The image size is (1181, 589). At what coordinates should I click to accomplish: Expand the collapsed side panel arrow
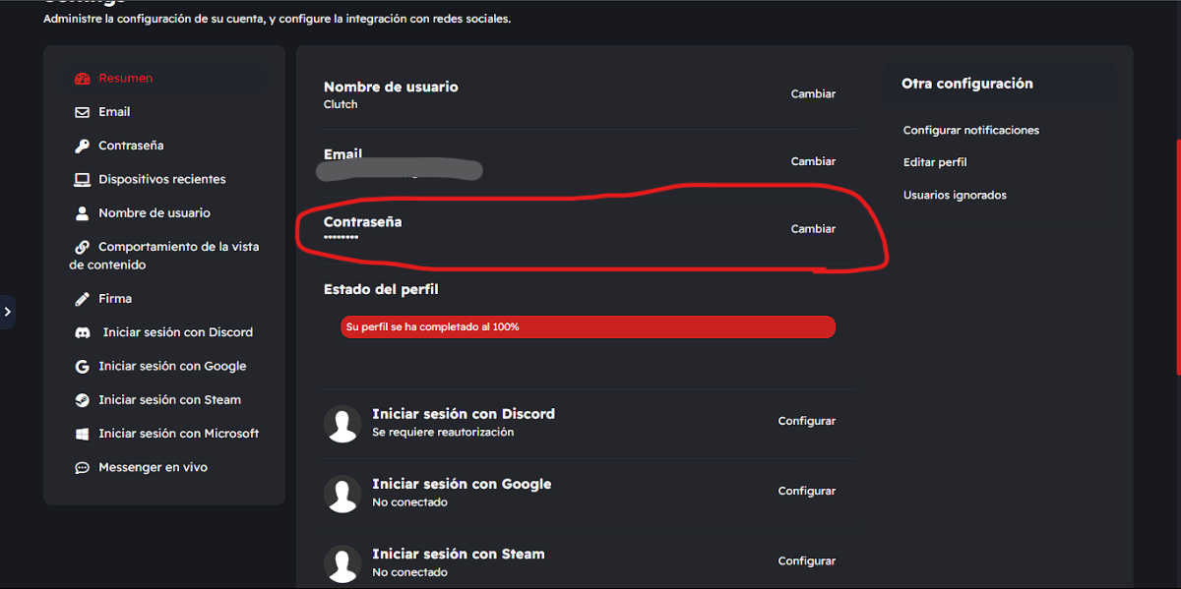click(x=7, y=312)
